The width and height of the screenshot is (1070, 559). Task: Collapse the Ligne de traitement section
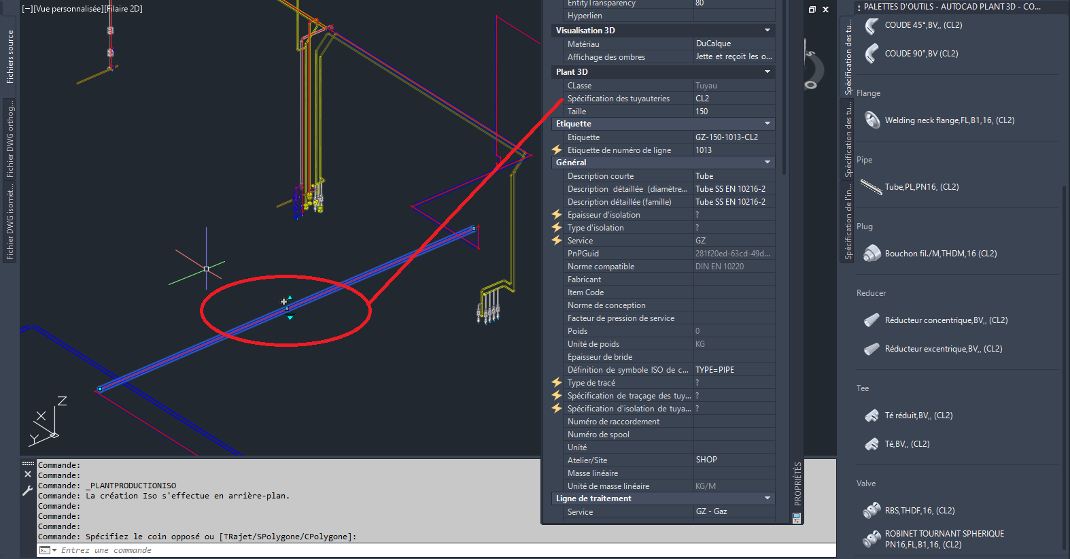click(x=767, y=498)
